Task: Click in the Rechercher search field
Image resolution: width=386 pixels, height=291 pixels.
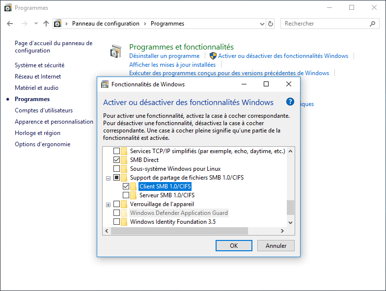Action: 324,24
